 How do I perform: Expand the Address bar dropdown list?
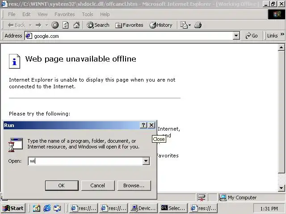pyautogui.click(x=236, y=36)
